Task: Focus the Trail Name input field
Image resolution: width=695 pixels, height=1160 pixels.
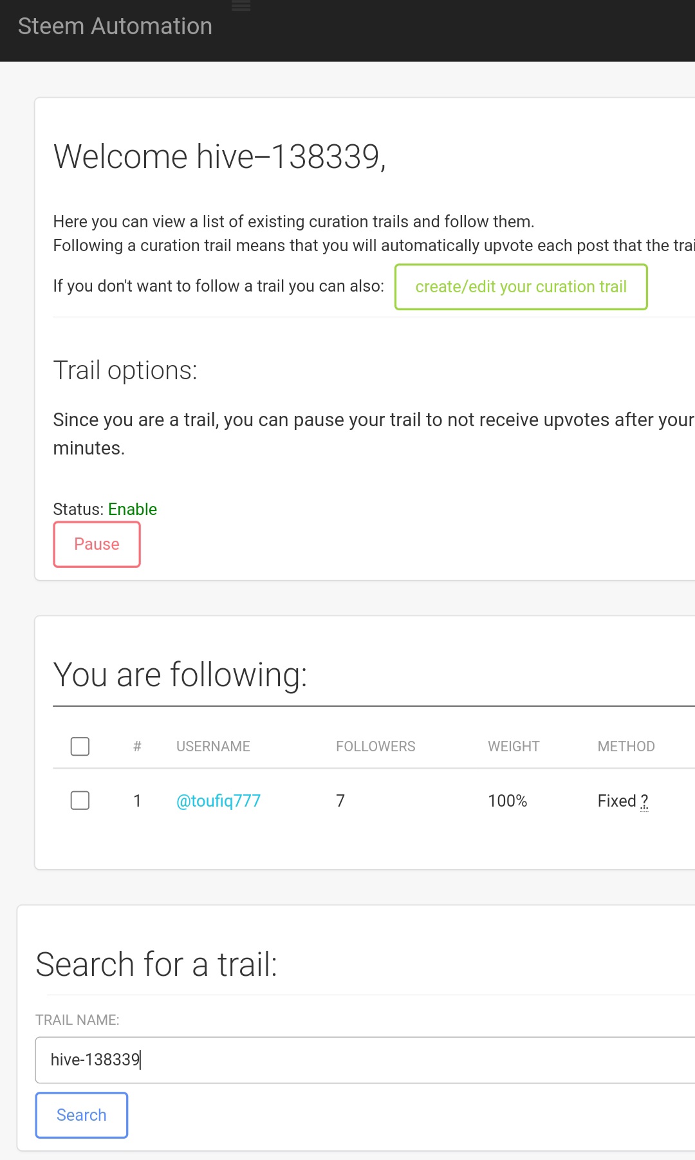Action: click(360, 1060)
